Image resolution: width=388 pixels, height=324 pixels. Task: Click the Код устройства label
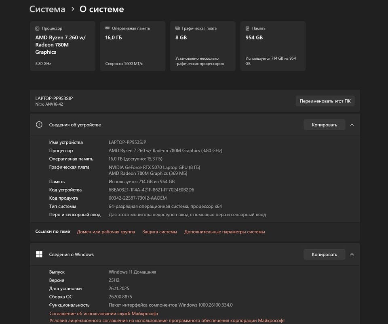[x=65, y=190]
